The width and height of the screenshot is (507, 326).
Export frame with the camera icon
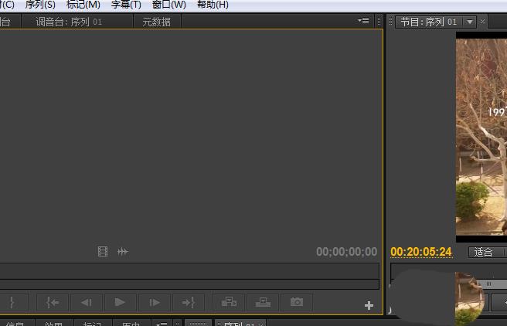tap(297, 302)
